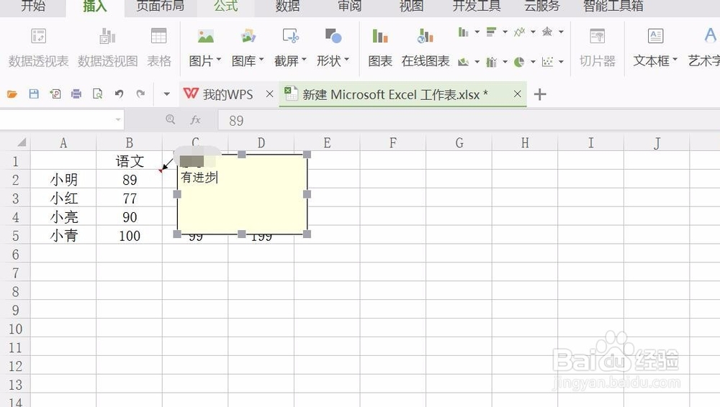Click the 截屏 screenshot icon
Image resolution: width=720 pixels, height=407 pixels.
click(291, 37)
